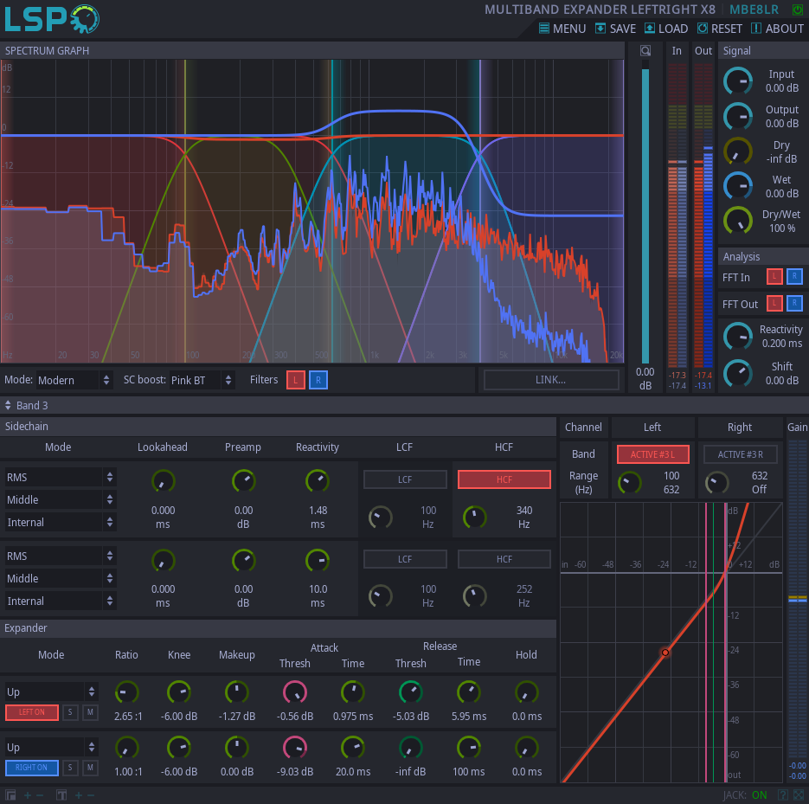Screen dimensions: 809x804
Task: Click the JACK: ON status indicator
Action: (x=745, y=795)
